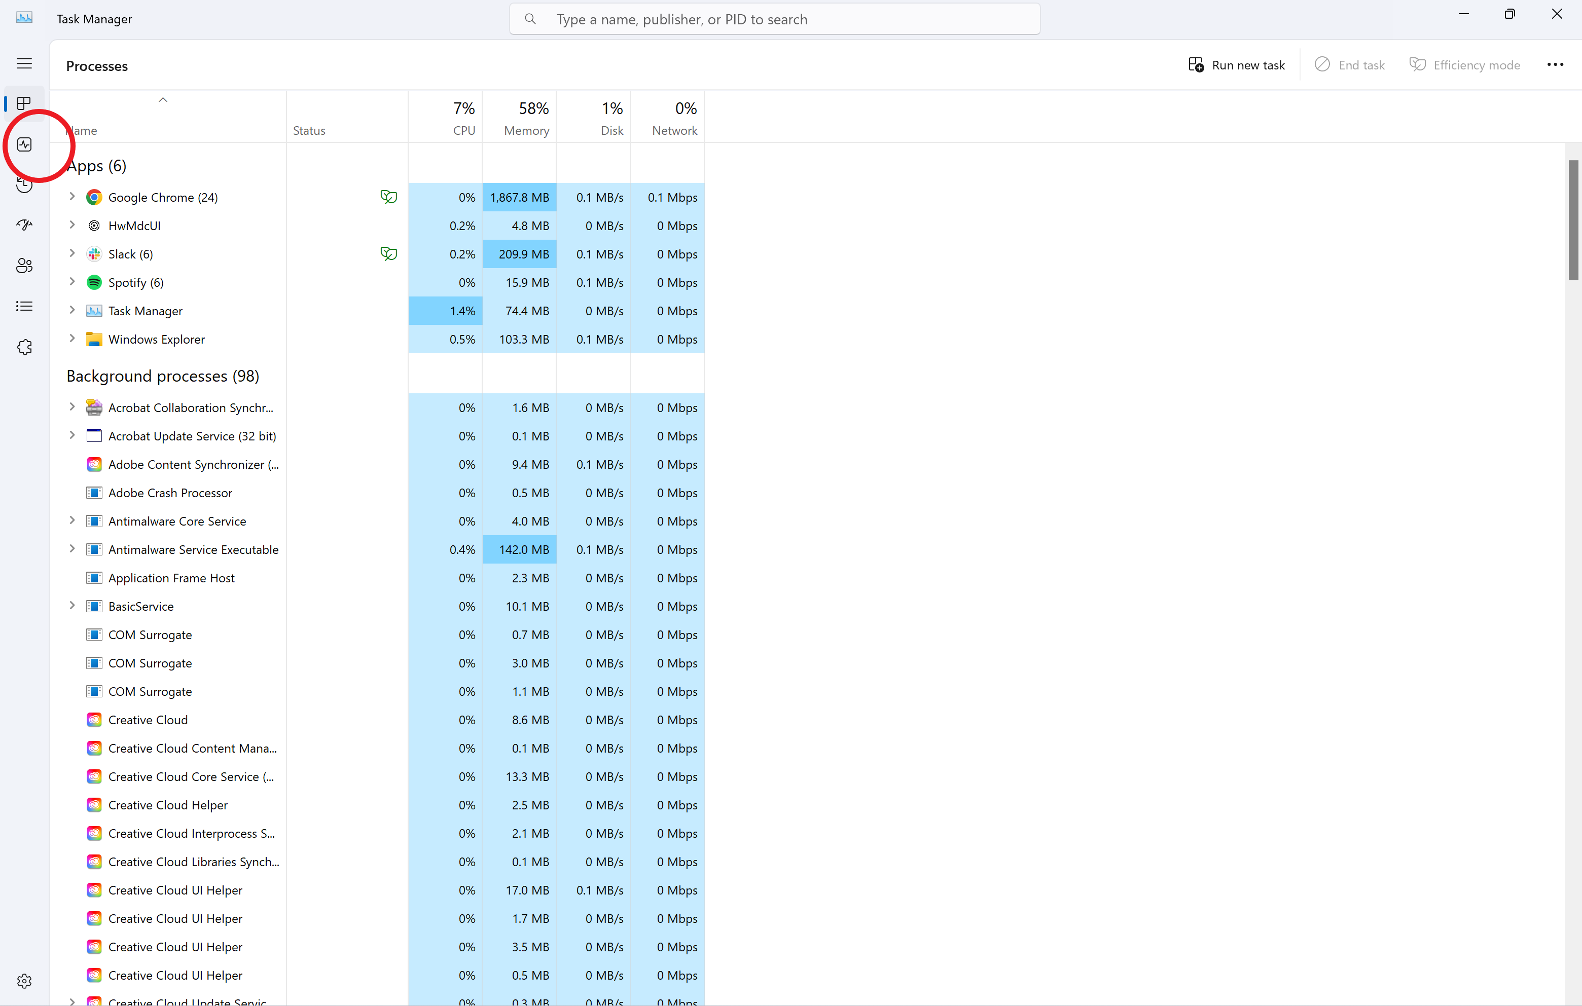Screen dimensions: 1582x1006
Task: Click the "Background processes (98)" heading
Action: coord(163,376)
